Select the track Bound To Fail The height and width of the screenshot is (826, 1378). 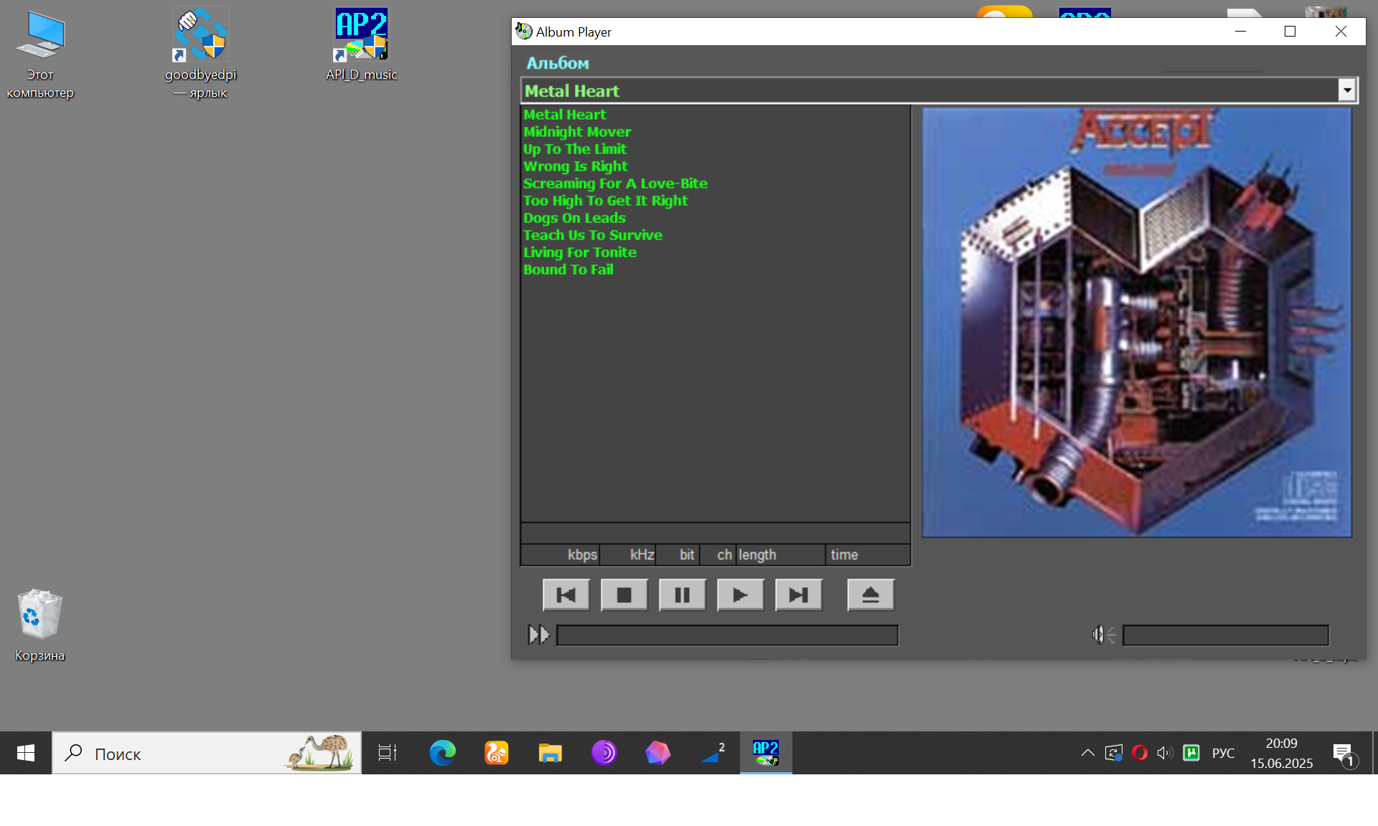coord(568,270)
